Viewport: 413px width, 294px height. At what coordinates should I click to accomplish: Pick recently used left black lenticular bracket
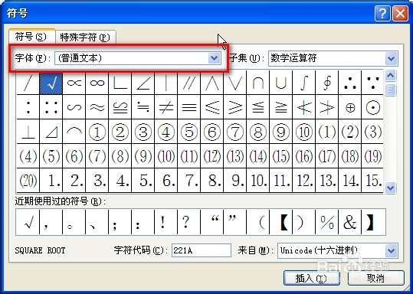point(280,222)
